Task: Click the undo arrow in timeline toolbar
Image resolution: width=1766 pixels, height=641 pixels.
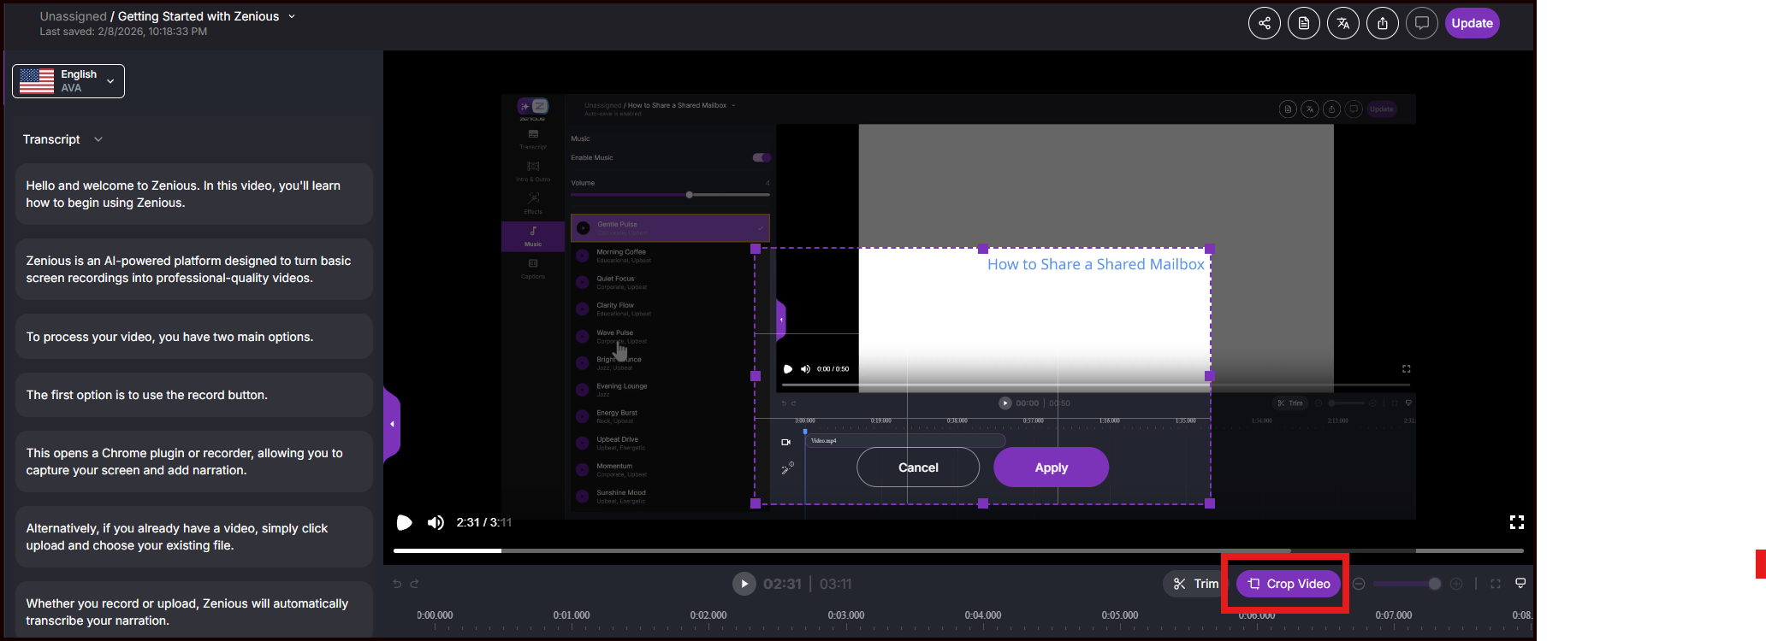Action: pos(397,584)
